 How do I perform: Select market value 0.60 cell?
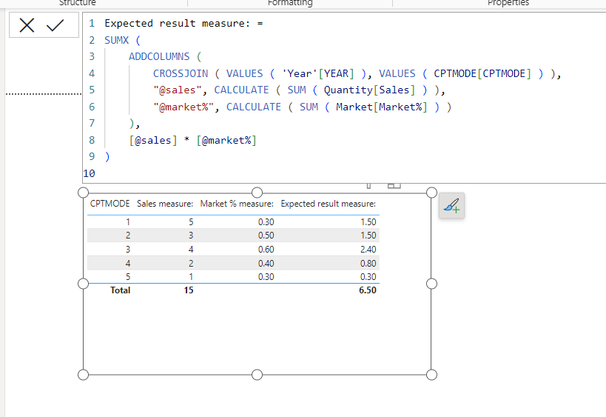[266, 250]
